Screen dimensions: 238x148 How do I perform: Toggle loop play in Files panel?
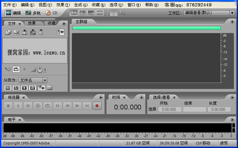[x=16, y=69]
